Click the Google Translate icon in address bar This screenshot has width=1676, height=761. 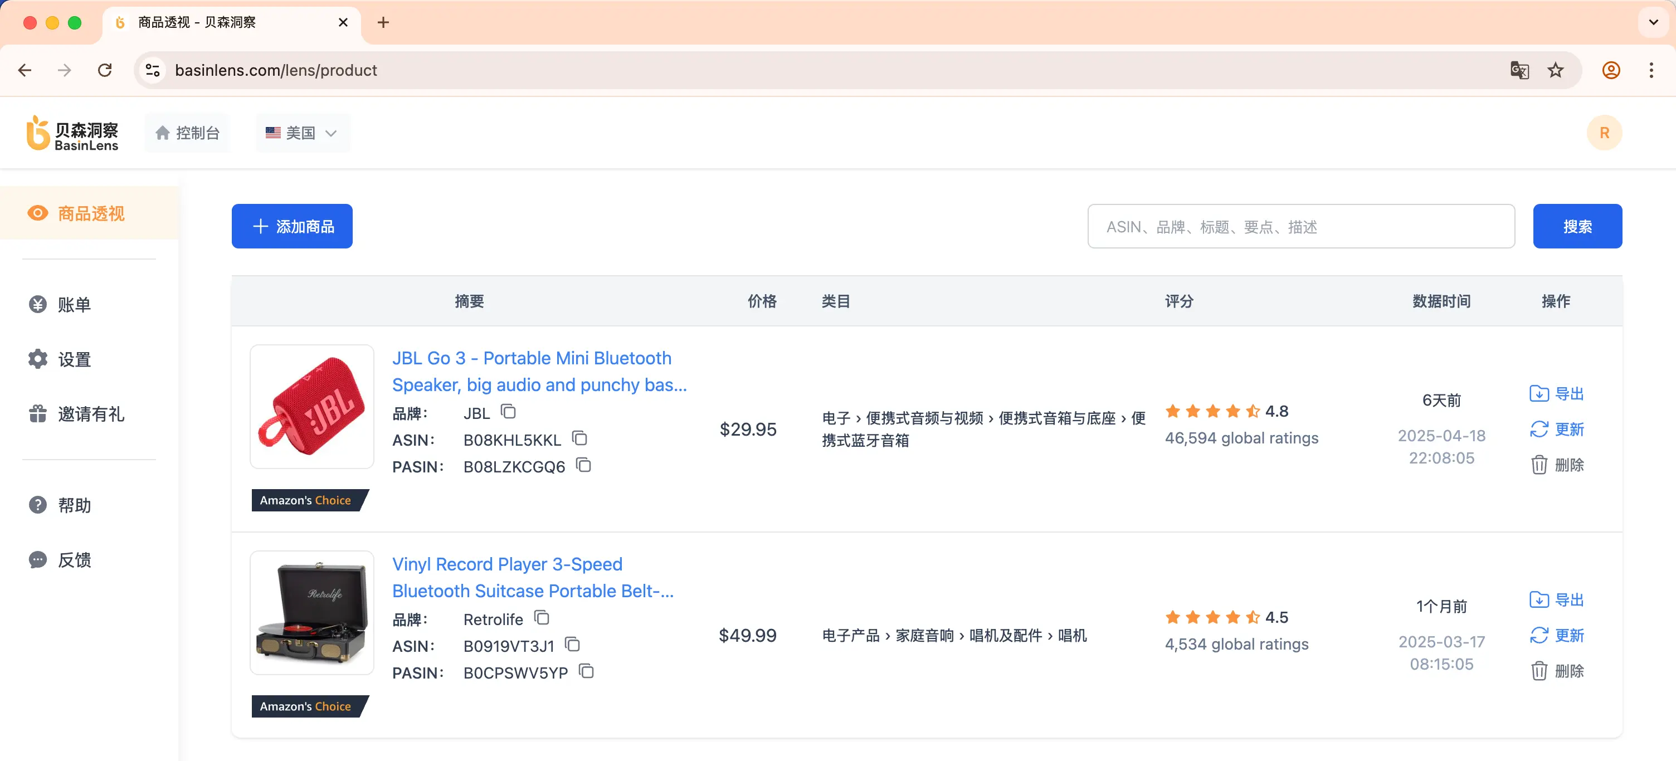point(1519,70)
